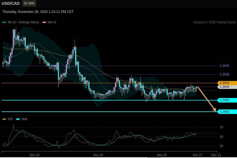Click the RSI indicator label
237x158 pixels.
pyautogui.click(x=10, y=119)
